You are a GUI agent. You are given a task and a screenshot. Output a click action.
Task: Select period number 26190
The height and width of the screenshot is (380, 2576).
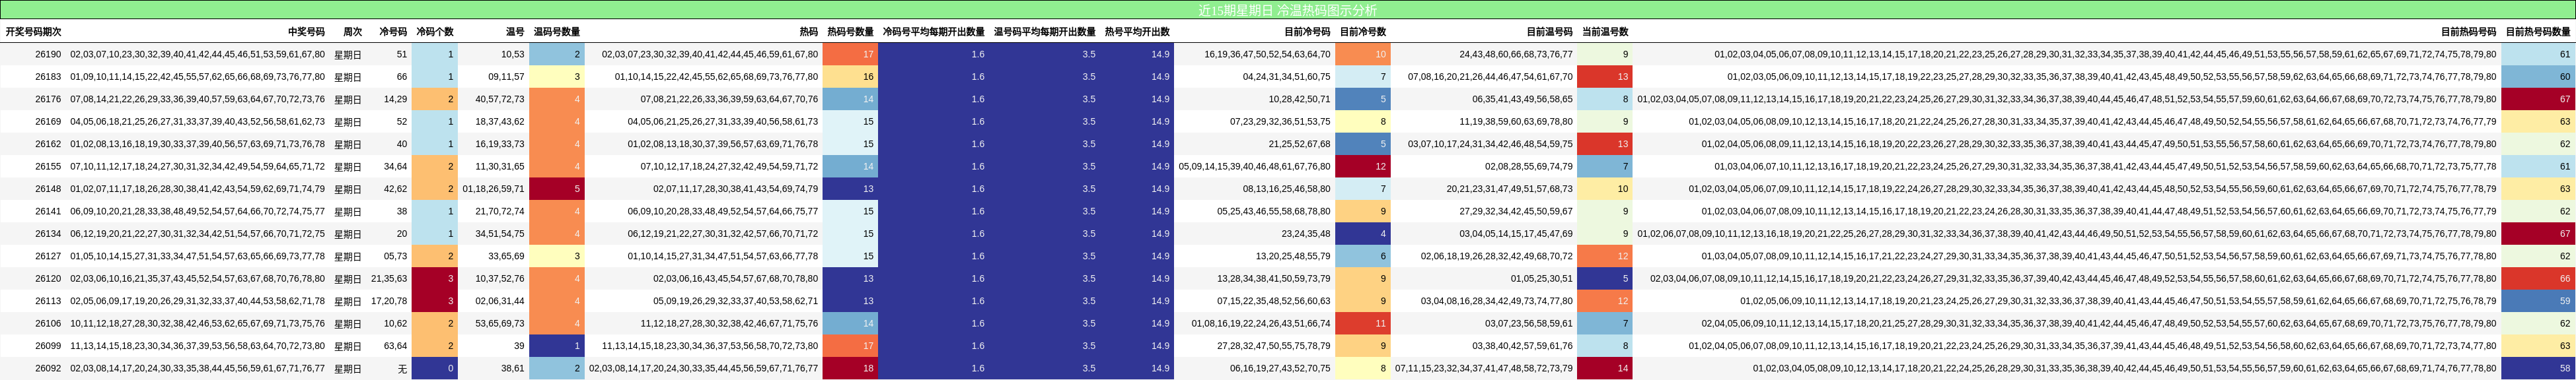[48, 55]
